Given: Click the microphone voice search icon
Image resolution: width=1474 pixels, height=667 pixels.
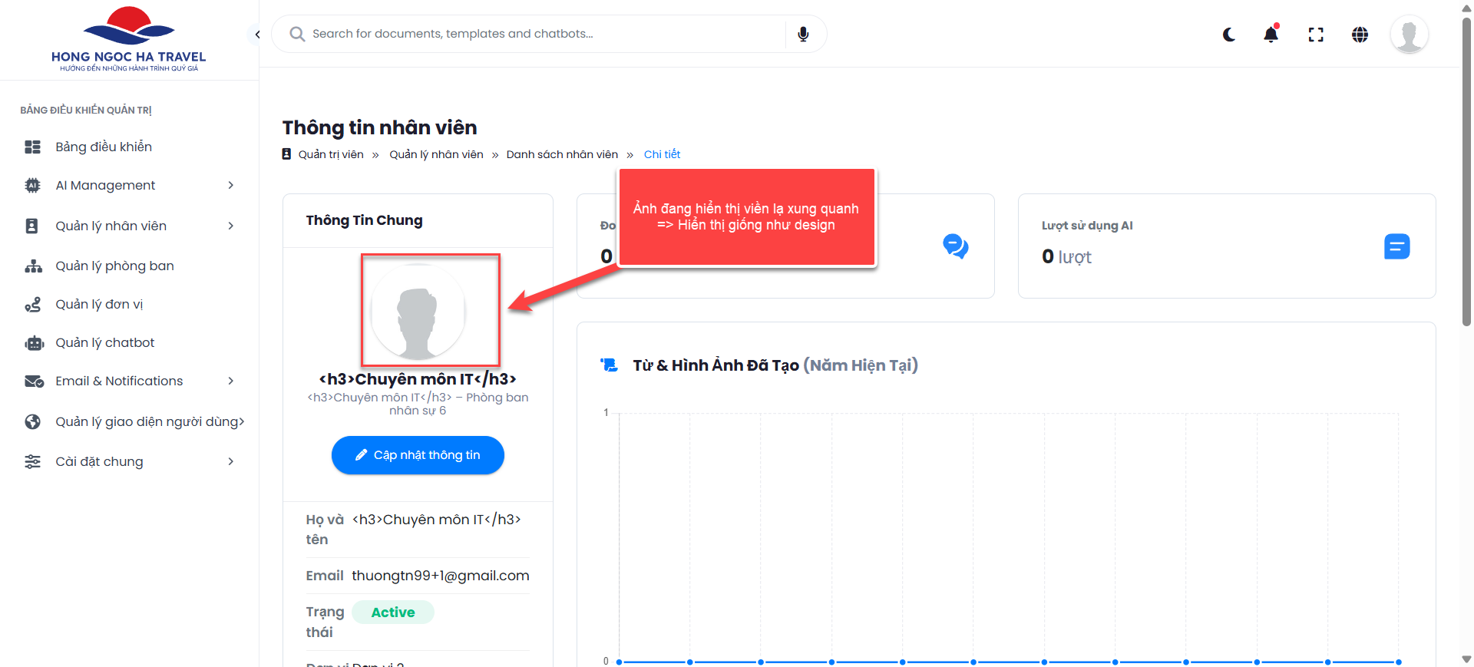Looking at the screenshot, I should 803,35.
